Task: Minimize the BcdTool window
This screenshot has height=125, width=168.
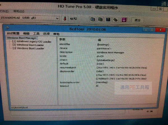Action: click(146, 30)
